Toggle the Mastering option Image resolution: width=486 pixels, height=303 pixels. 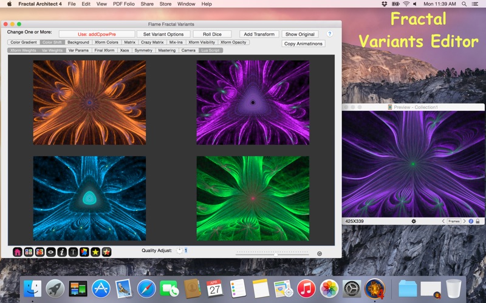click(x=166, y=50)
